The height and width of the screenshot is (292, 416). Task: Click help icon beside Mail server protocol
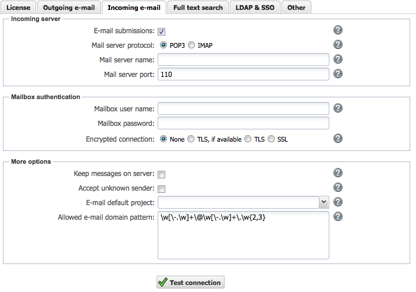[x=338, y=44]
